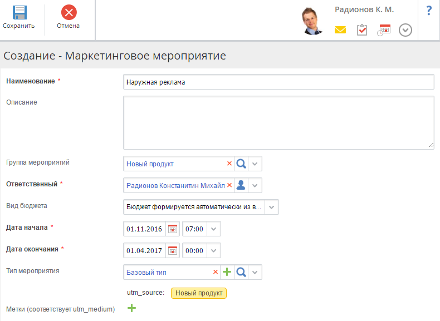The height and width of the screenshot is (321, 440).
Task: Add a new Тип мероприятия with green plus
Action: [227, 272]
